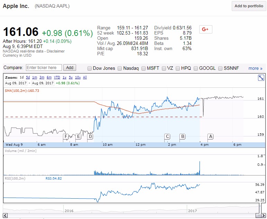Click the Mkt cap value 831.91B

point(139,49)
